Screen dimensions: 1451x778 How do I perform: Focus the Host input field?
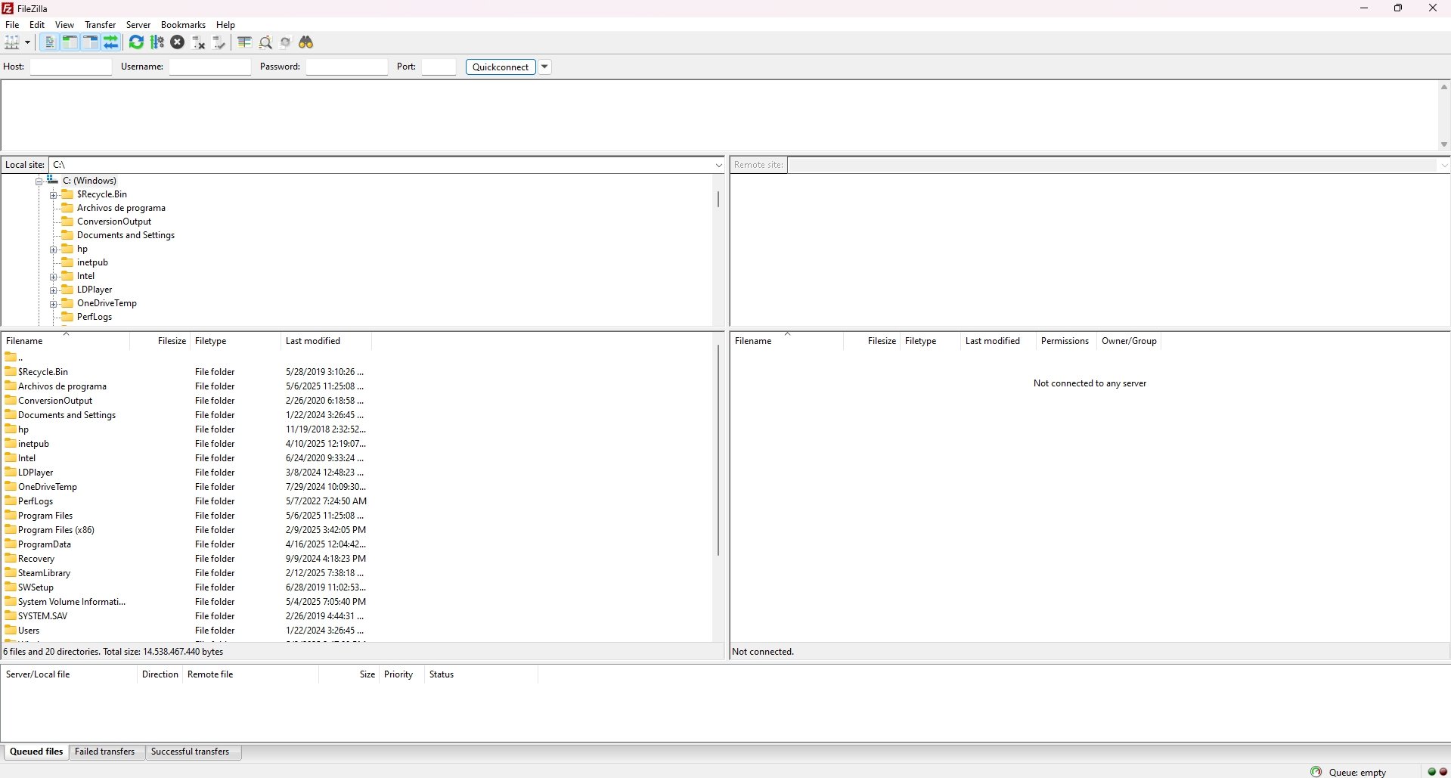click(x=71, y=67)
